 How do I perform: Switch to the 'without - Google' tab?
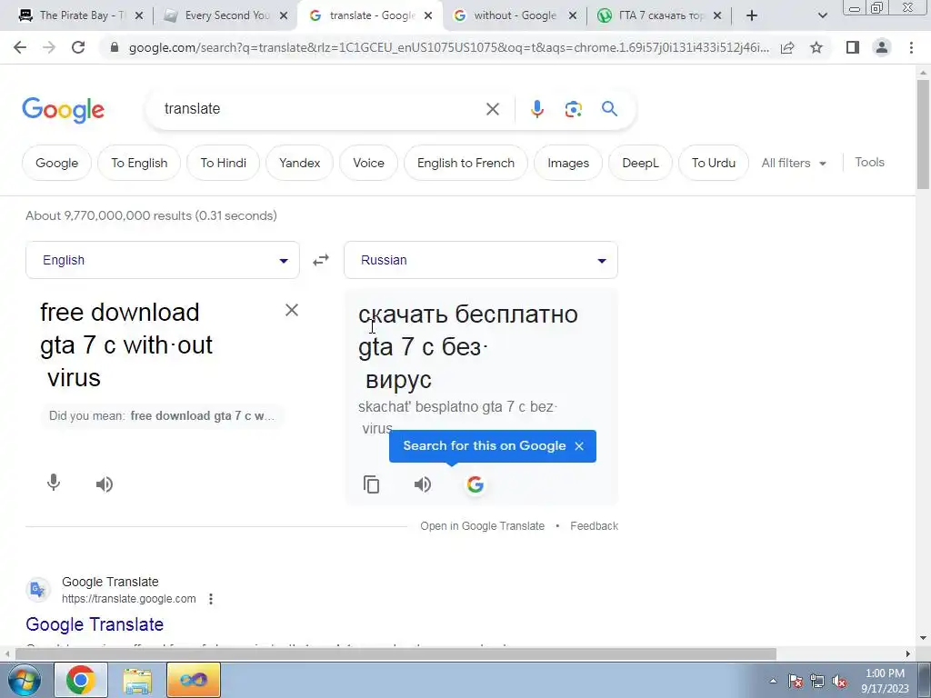(x=515, y=15)
